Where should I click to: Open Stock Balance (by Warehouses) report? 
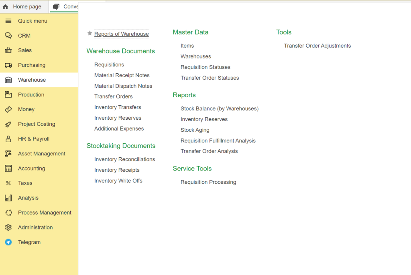coord(220,109)
